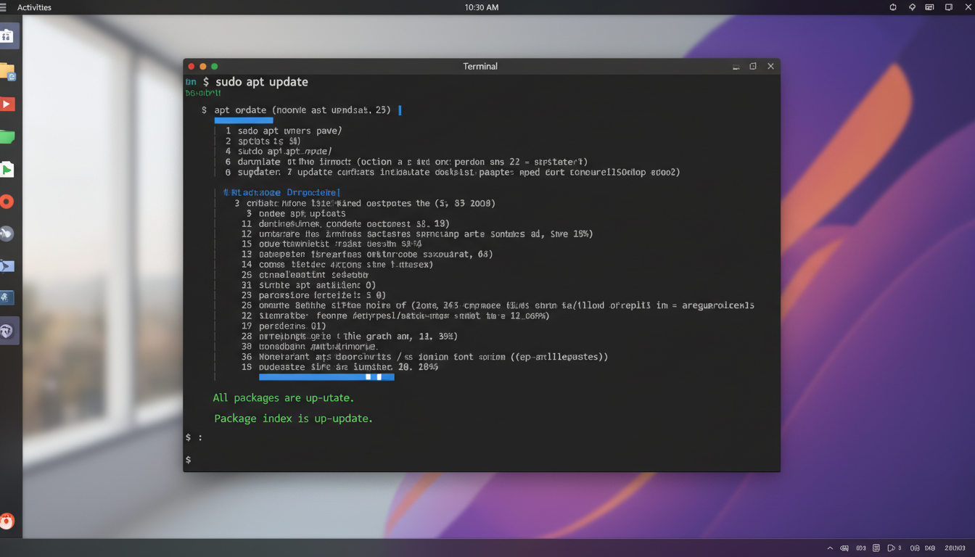Open the red circle recorder dock icon
Image resolution: width=975 pixels, height=557 pixels.
tap(7, 202)
